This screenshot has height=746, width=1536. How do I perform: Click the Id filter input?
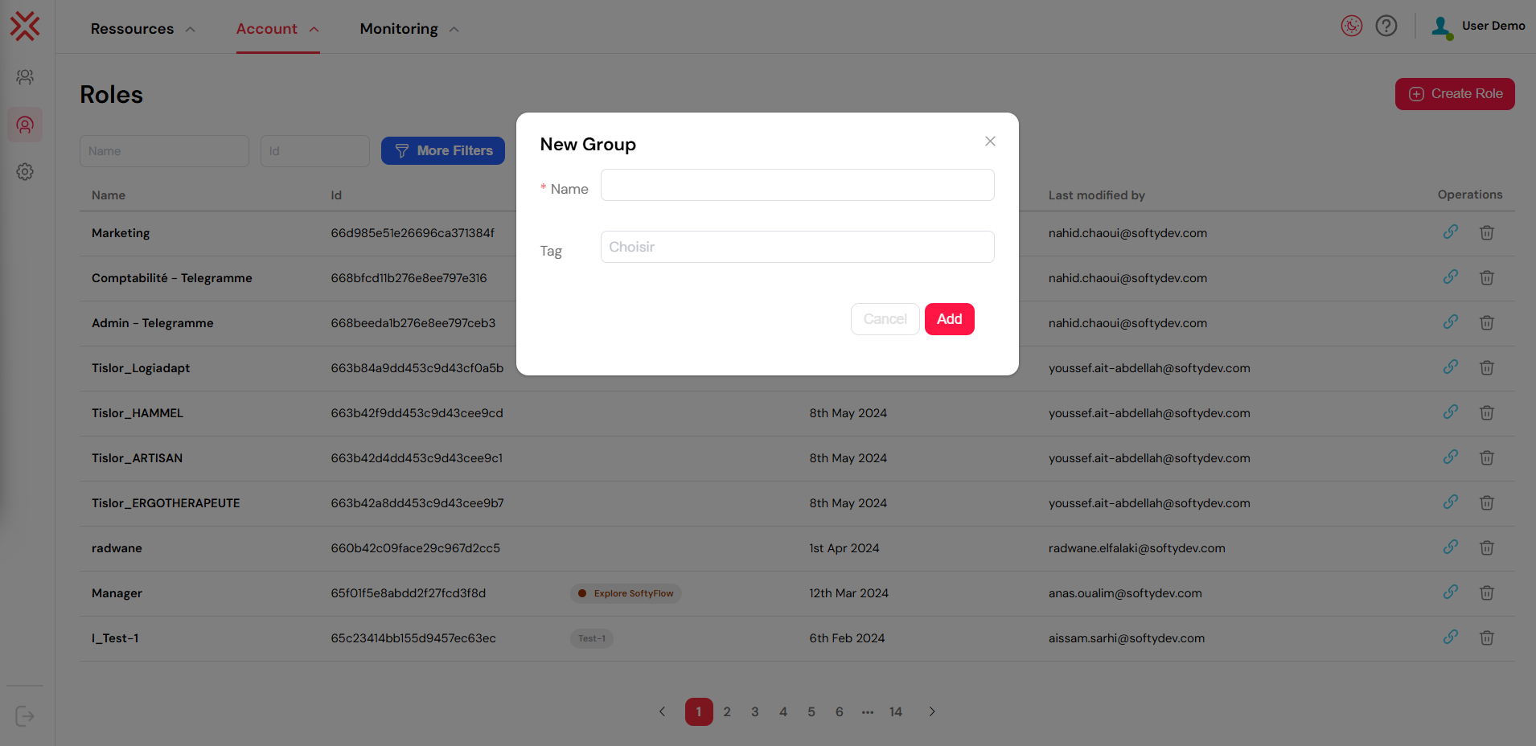315,151
